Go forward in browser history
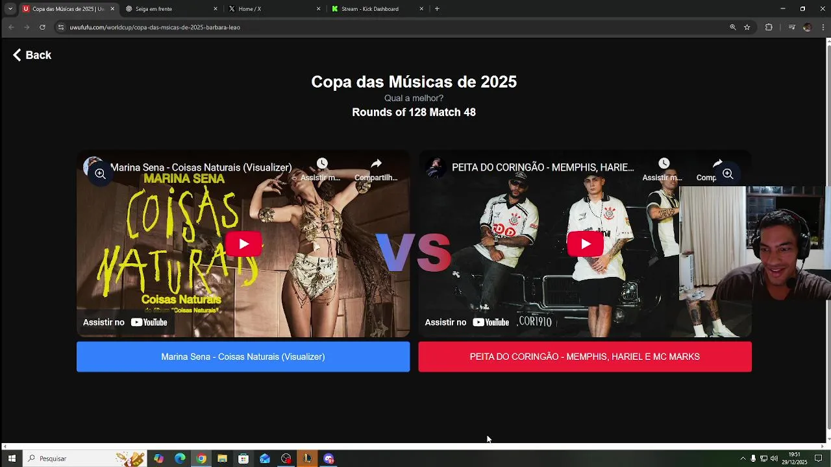 (x=27, y=27)
